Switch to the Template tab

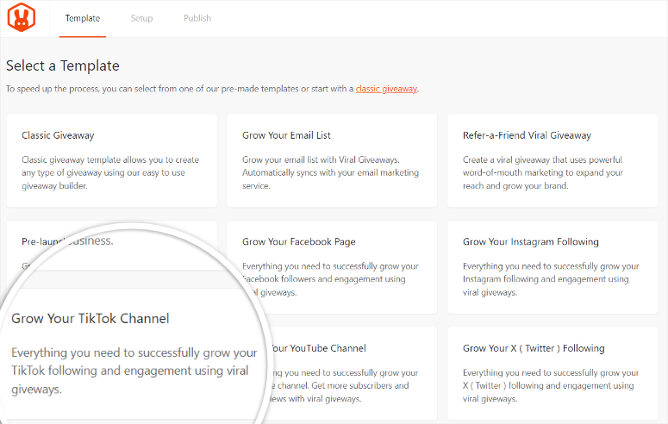[x=83, y=18]
